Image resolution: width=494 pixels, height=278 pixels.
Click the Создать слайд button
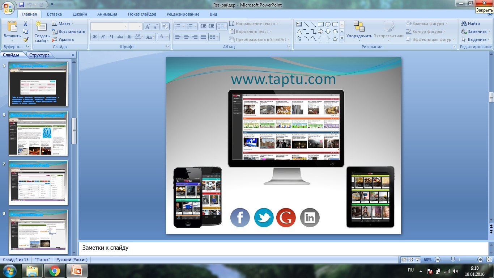pos(42,32)
